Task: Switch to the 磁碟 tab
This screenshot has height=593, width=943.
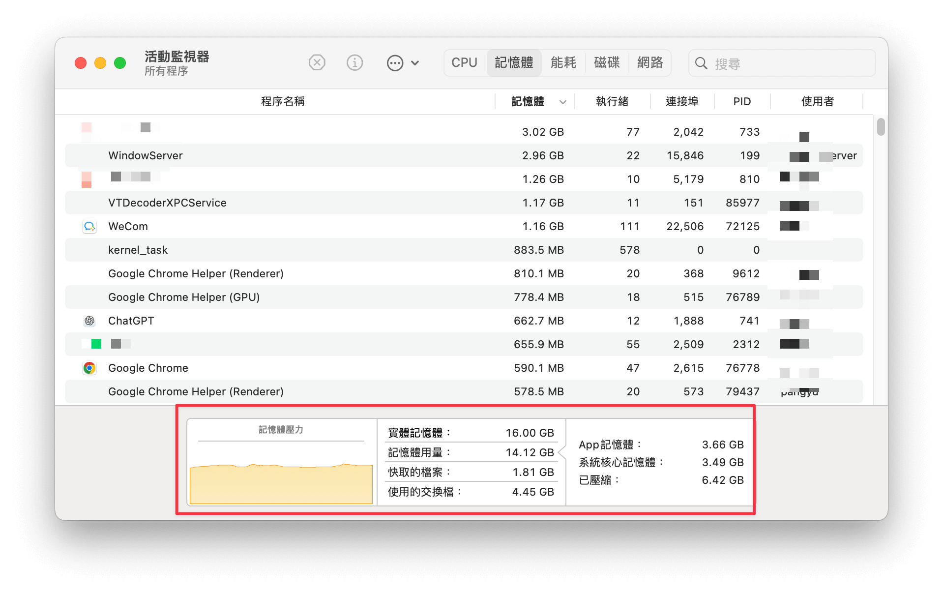Action: tap(607, 62)
